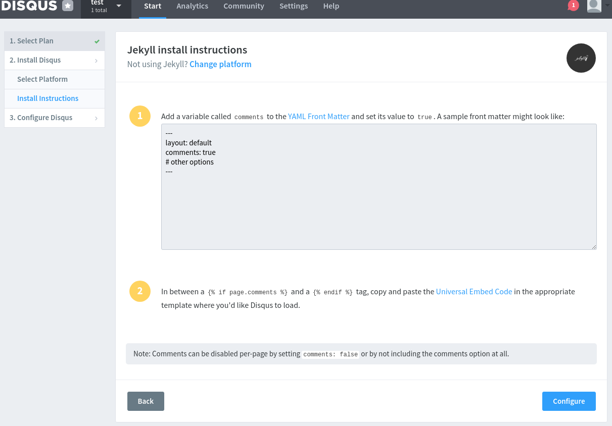Click the 'comments: true' line in sample
The height and width of the screenshot is (426, 612).
click(191, 152)
